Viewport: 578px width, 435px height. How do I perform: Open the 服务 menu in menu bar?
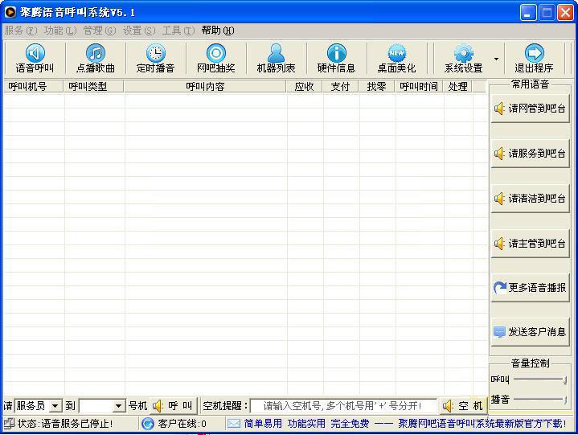(x=20, y=31)
